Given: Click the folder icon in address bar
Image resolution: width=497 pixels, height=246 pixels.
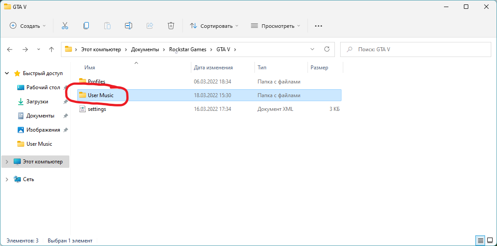Looking at the screenshot, I should coord(68,49).
